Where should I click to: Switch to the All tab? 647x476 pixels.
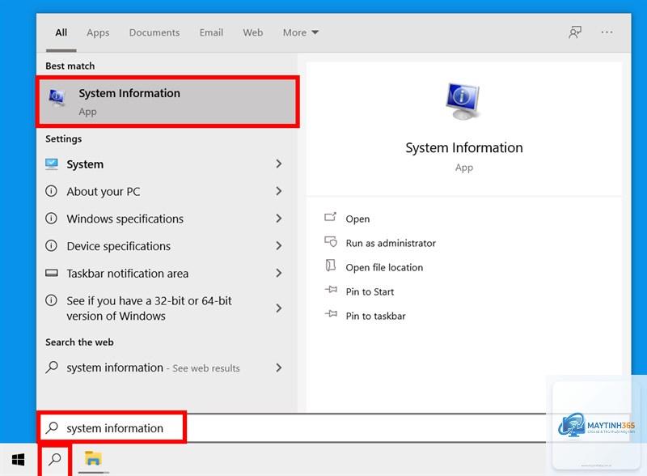point(61,32)
